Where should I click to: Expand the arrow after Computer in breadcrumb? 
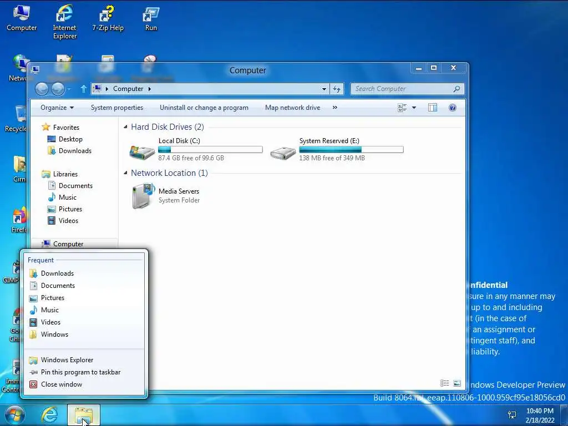click(x=149, y=89)
